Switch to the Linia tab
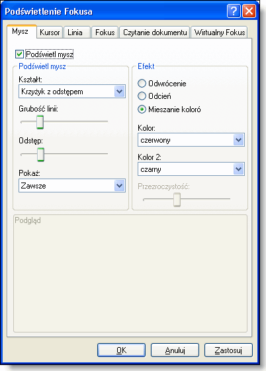This screenshot has width=266, height=371. [77, 33]
